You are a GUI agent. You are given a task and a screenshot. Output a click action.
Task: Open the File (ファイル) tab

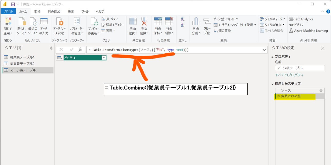tap(8, 11)
